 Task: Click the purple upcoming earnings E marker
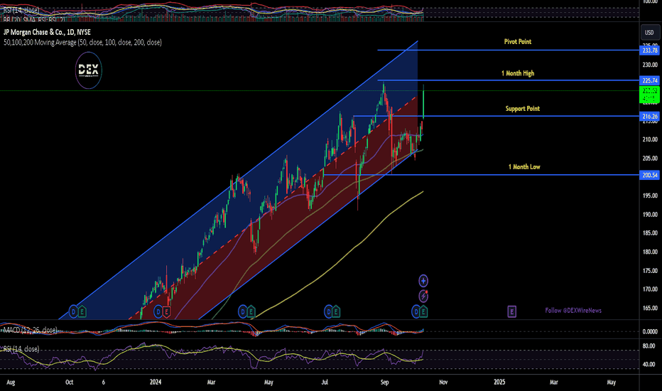511,312
